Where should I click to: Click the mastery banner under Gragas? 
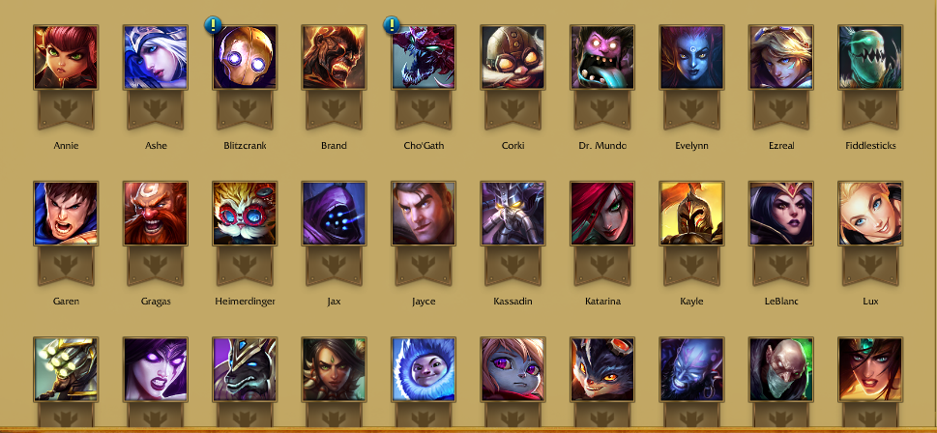point(156,265)
